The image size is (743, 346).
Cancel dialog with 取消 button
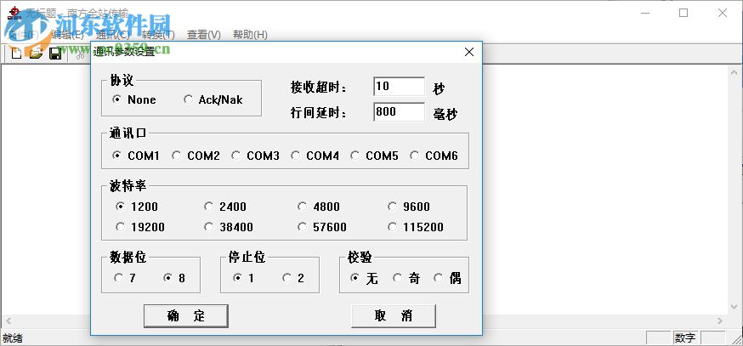(x=394, y=315)
